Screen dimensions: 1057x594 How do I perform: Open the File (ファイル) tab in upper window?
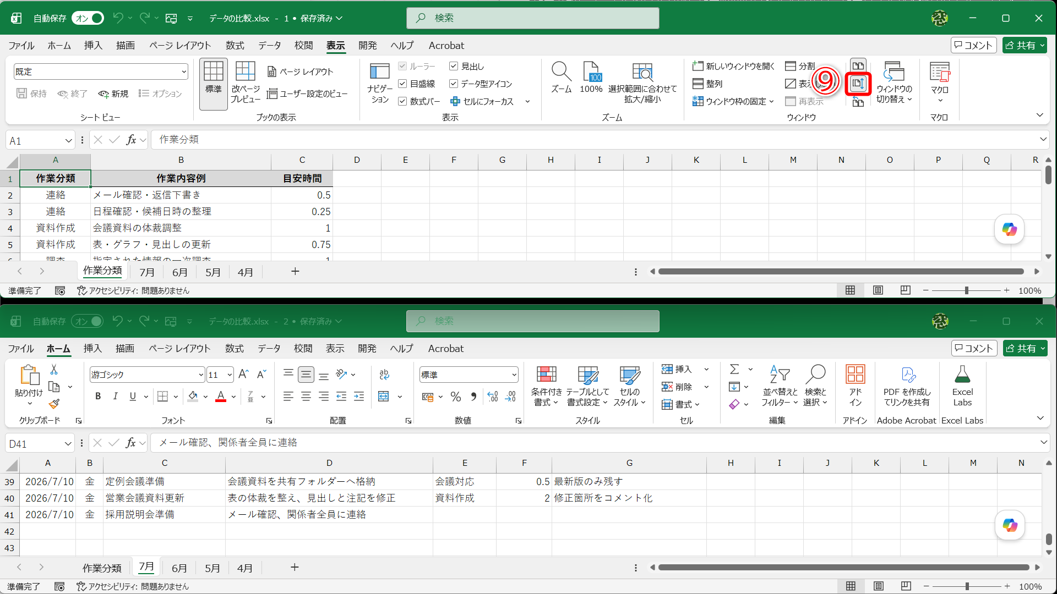point(21,46)
